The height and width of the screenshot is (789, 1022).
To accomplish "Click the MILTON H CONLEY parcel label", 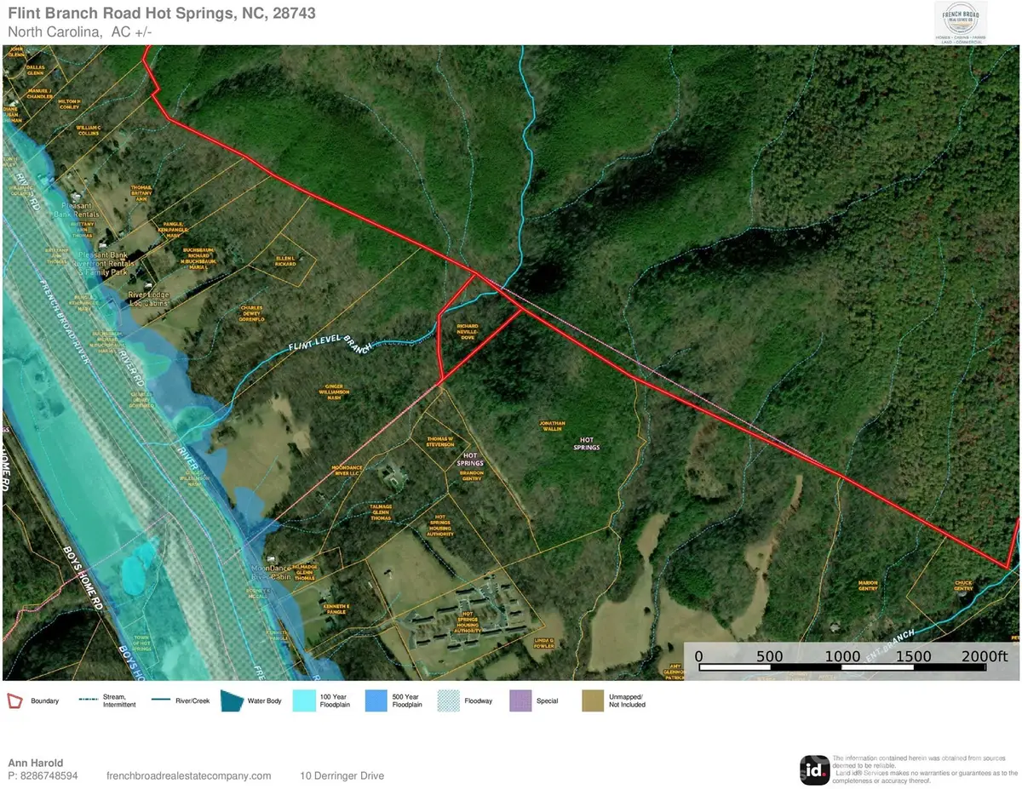I will pos(69,104).
